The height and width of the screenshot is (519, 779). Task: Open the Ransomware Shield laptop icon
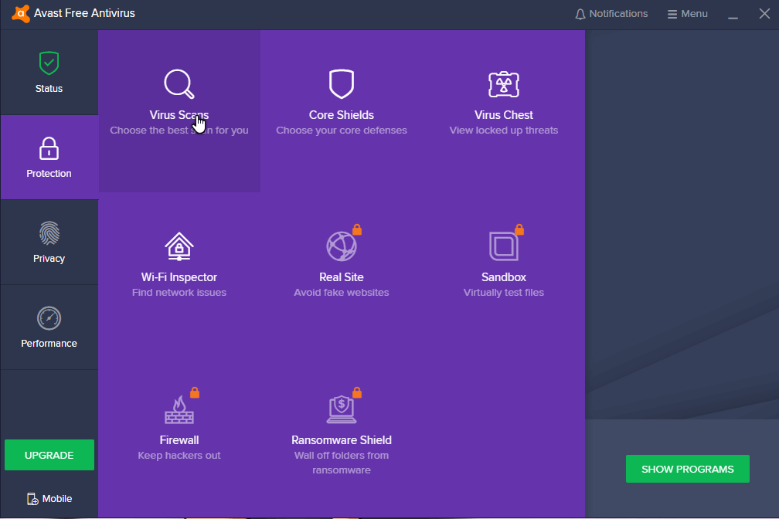pyautogui.click(x=341, y=409)
